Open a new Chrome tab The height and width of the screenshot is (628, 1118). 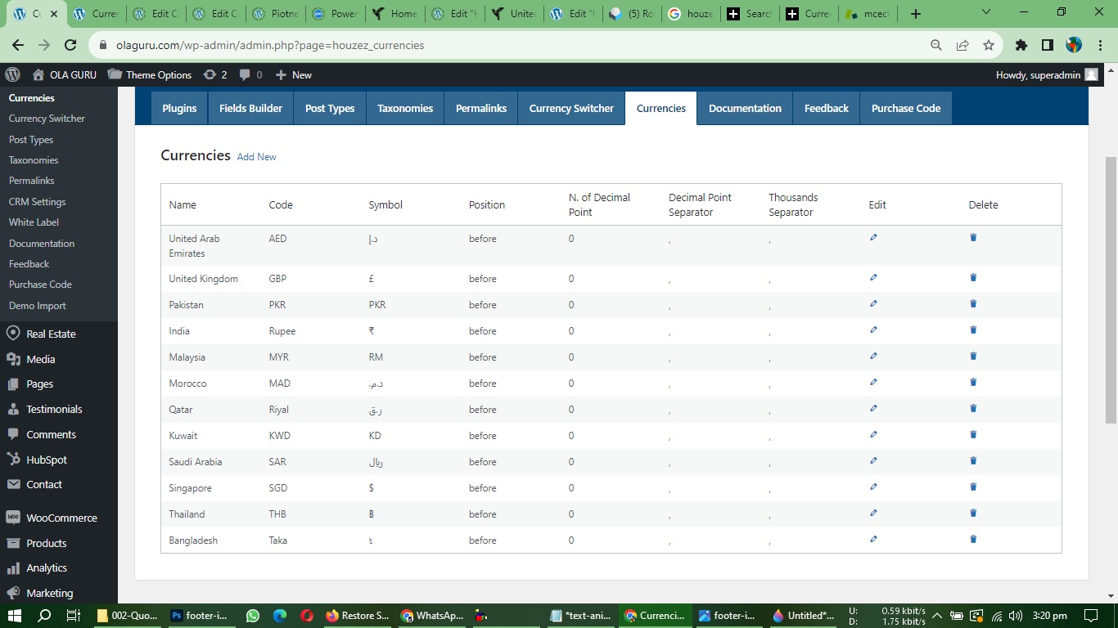(x=915, y=14)
